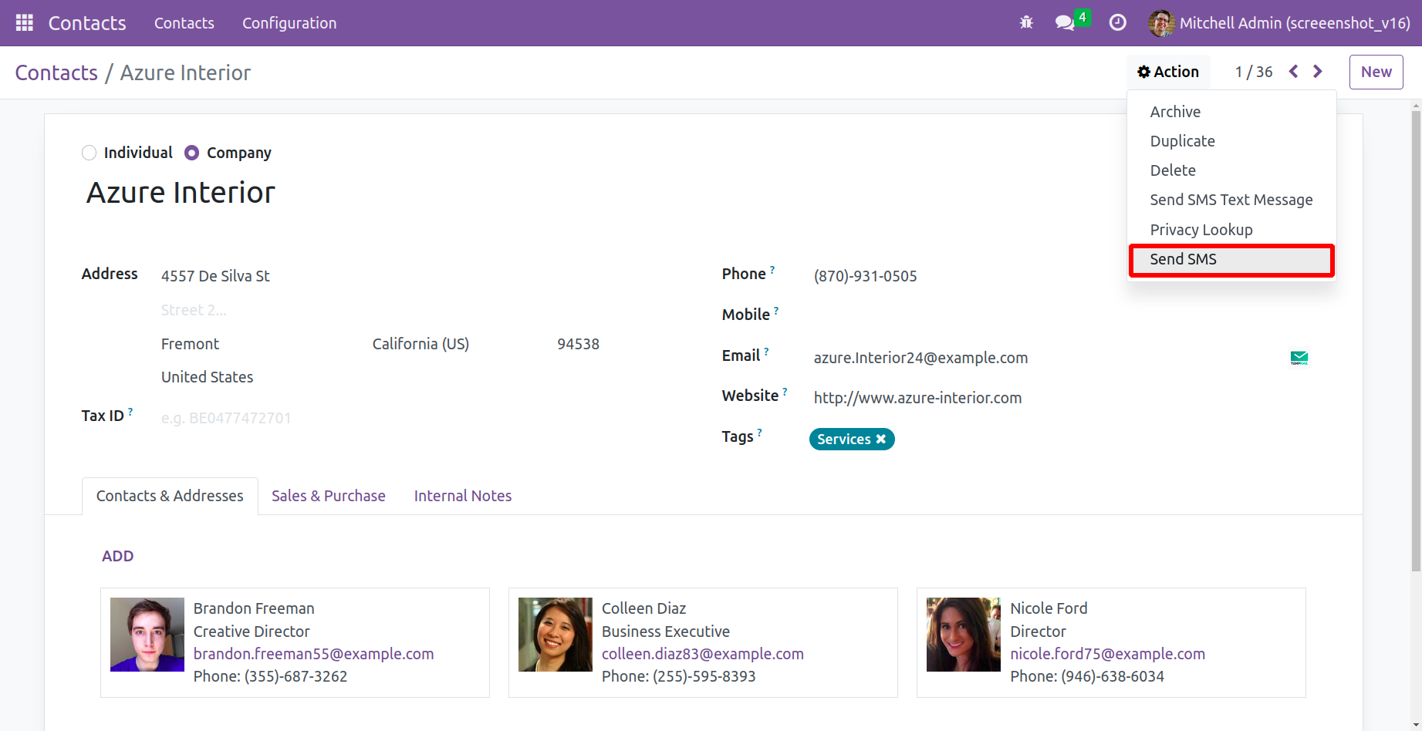
Task: Show Mobile field help tooltip
Action: (776, 311)
